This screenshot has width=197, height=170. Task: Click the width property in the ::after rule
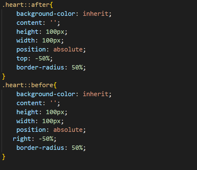pos(26,41)
